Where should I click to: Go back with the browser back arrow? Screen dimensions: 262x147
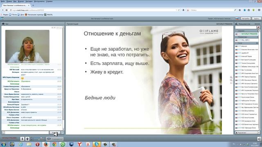3,10
